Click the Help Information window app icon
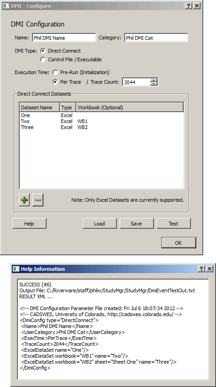This screenshot has width=216, height=387. 16,269
